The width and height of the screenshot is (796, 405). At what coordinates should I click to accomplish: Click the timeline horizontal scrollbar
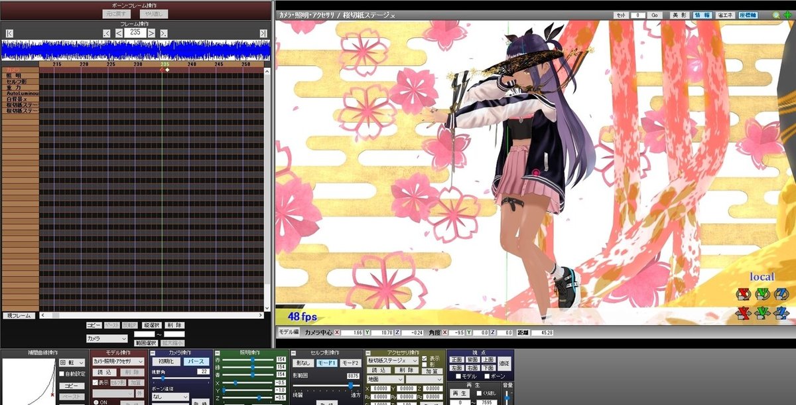tap(151, 315)
